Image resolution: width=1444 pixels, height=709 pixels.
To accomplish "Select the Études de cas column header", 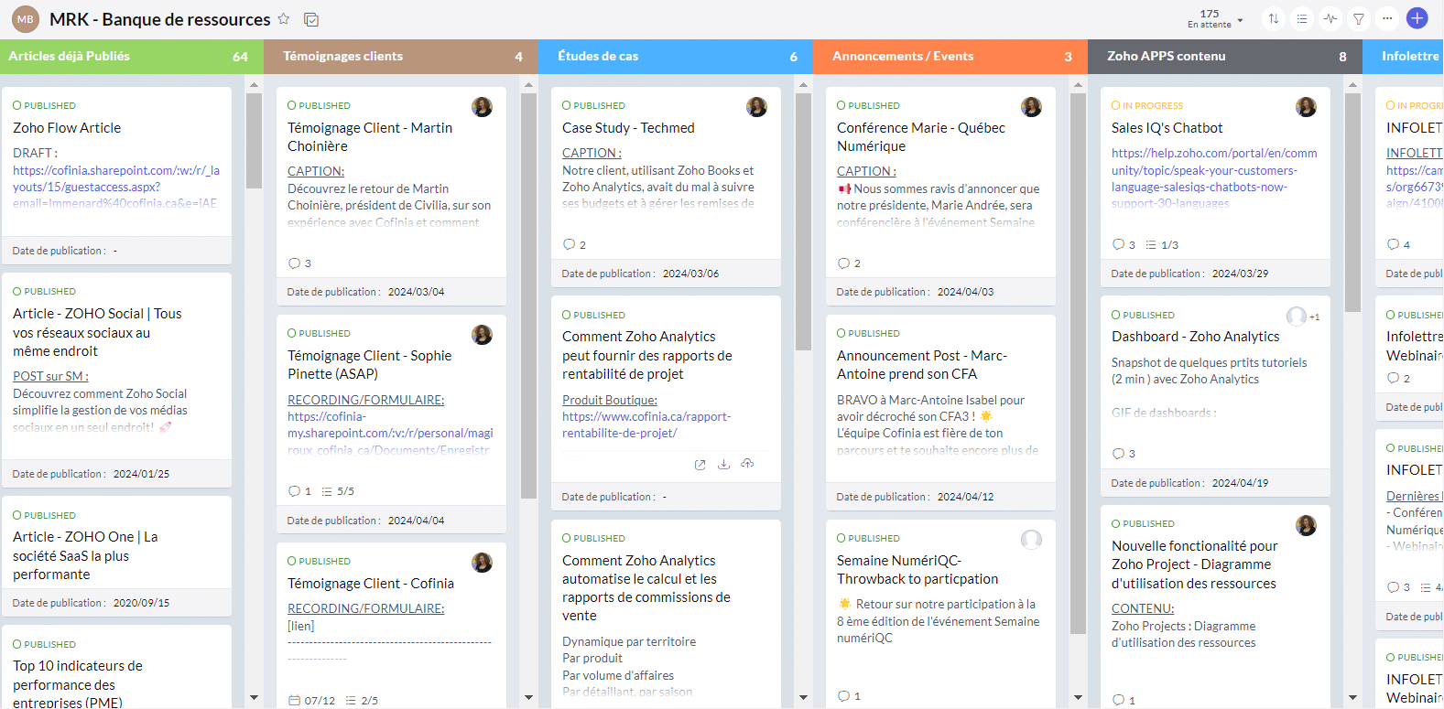I will [676, 57].
